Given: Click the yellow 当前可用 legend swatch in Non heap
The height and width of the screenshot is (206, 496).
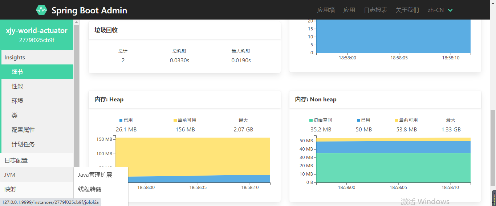Looking at the screenshot, I should point(397,120).
